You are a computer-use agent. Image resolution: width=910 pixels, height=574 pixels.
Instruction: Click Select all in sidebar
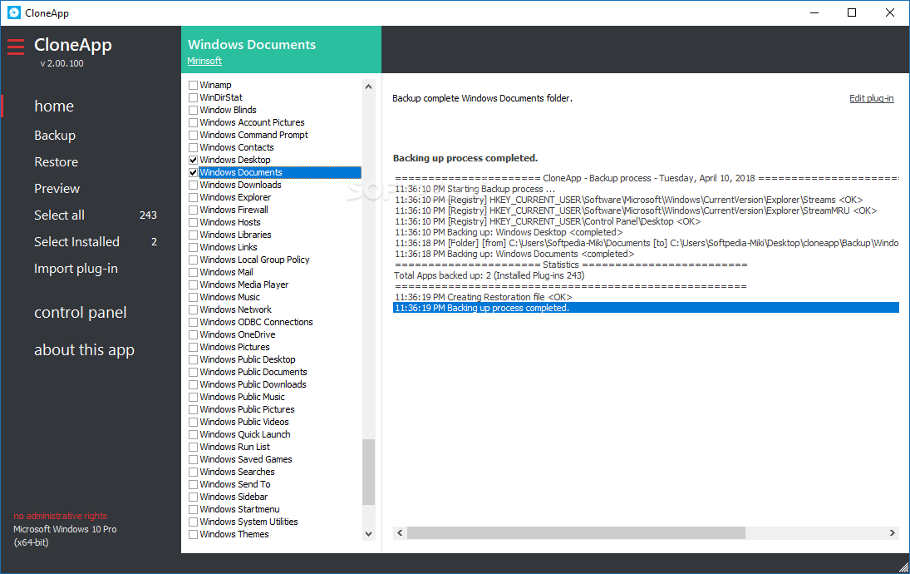click(59, 215)
